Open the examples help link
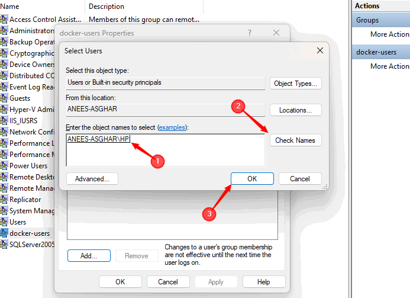The height and width of the screenshot is (298, 410). tap(171, 128)
